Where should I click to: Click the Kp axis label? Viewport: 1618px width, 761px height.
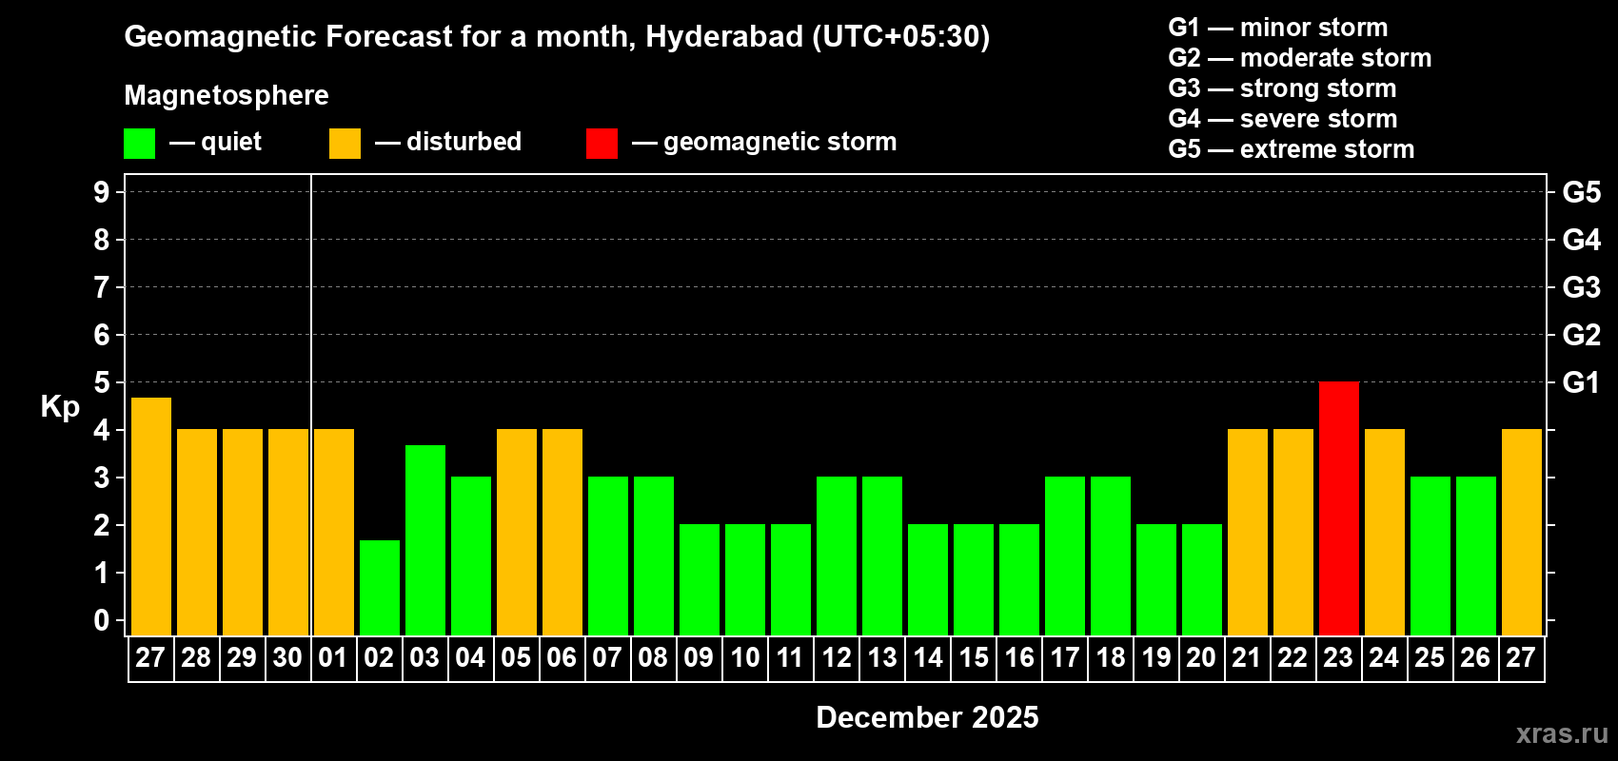[60, 407]
